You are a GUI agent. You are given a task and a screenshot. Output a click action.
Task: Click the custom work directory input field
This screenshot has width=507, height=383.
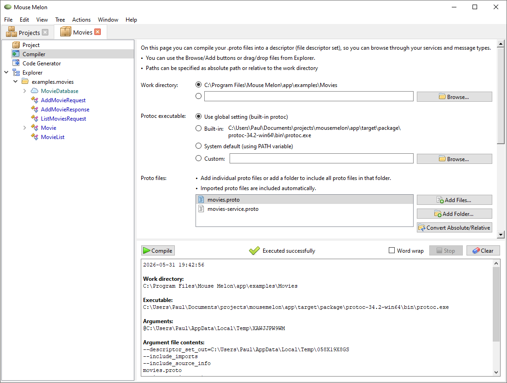(309, 96)
